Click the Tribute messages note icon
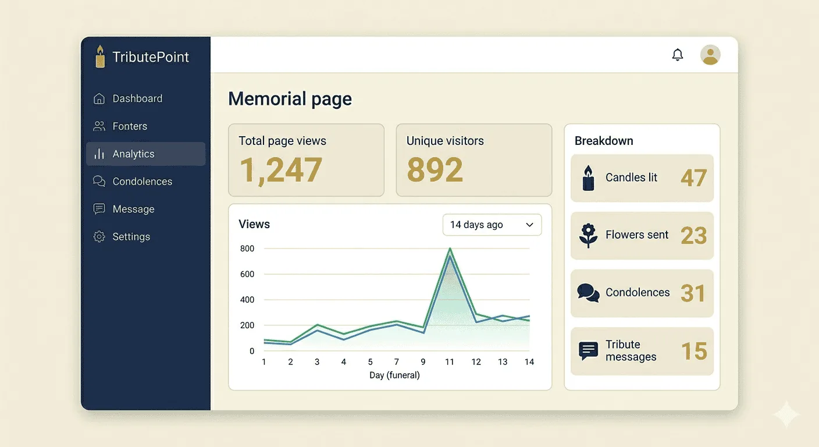819x447 pixels. pos(587,350)
